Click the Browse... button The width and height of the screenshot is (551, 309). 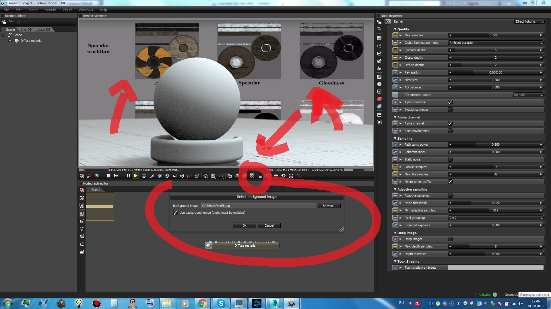click(329, 206)
